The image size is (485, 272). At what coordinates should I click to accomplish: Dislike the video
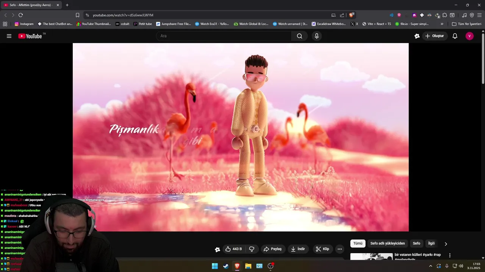coord(252,249)
